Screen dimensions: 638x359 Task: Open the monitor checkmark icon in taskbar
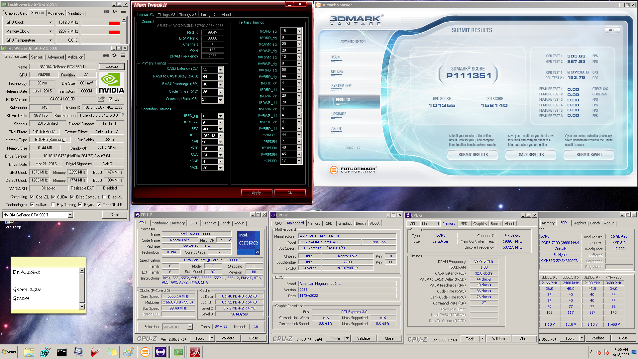78,352
